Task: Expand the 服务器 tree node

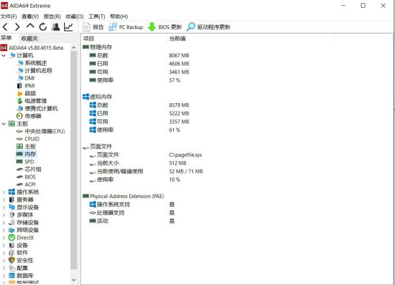Action: (3, 200)
